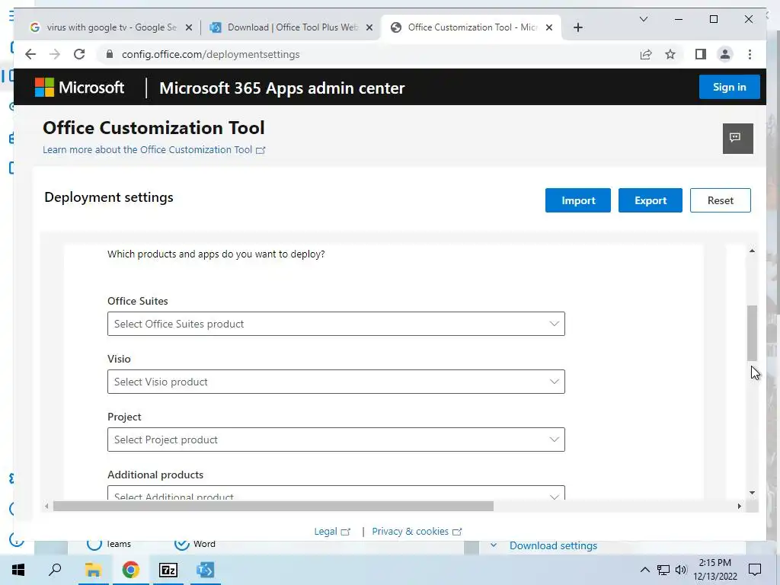This screenshot has height=585, width=780.
Task: Click the Import button
Action: [578, 200]
